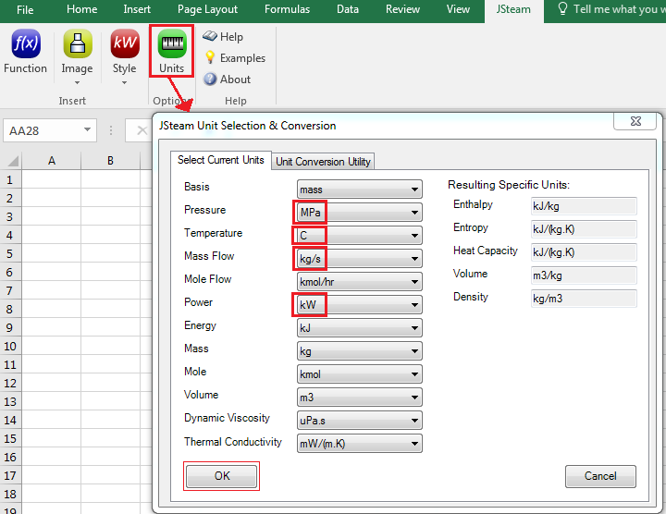666x514 pixels.
Task: Switch to the View ribbon tab
Action: 458,9
